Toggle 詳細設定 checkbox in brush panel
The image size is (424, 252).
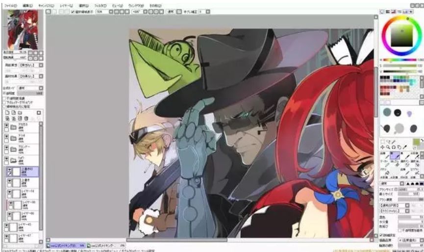tap(381, 235)
